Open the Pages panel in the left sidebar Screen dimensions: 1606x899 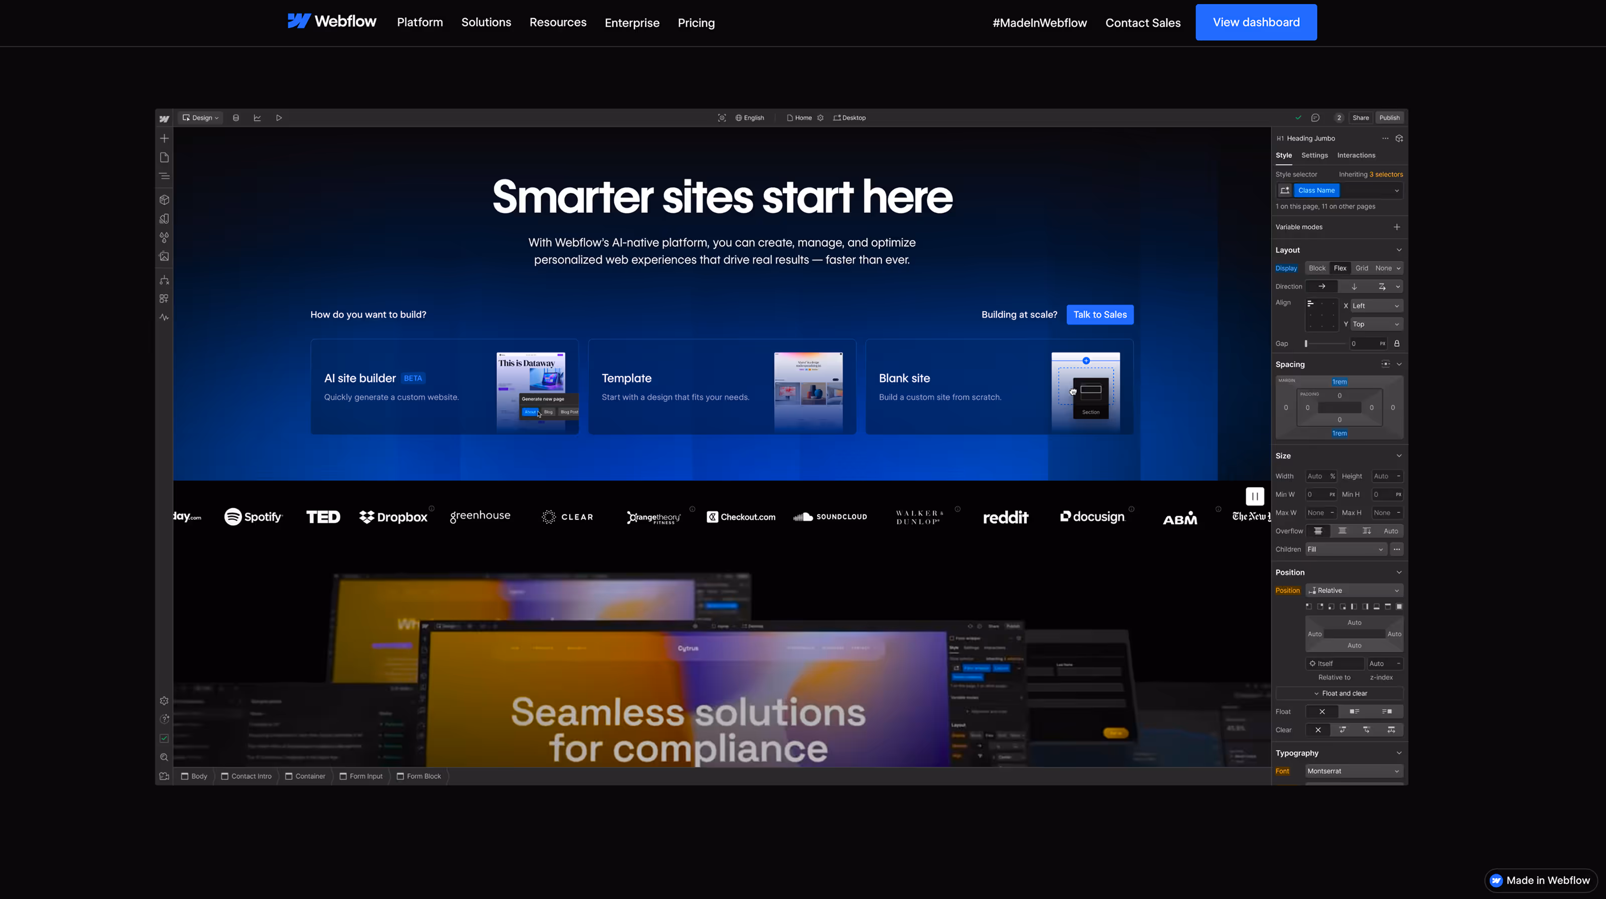pos(164,157)
